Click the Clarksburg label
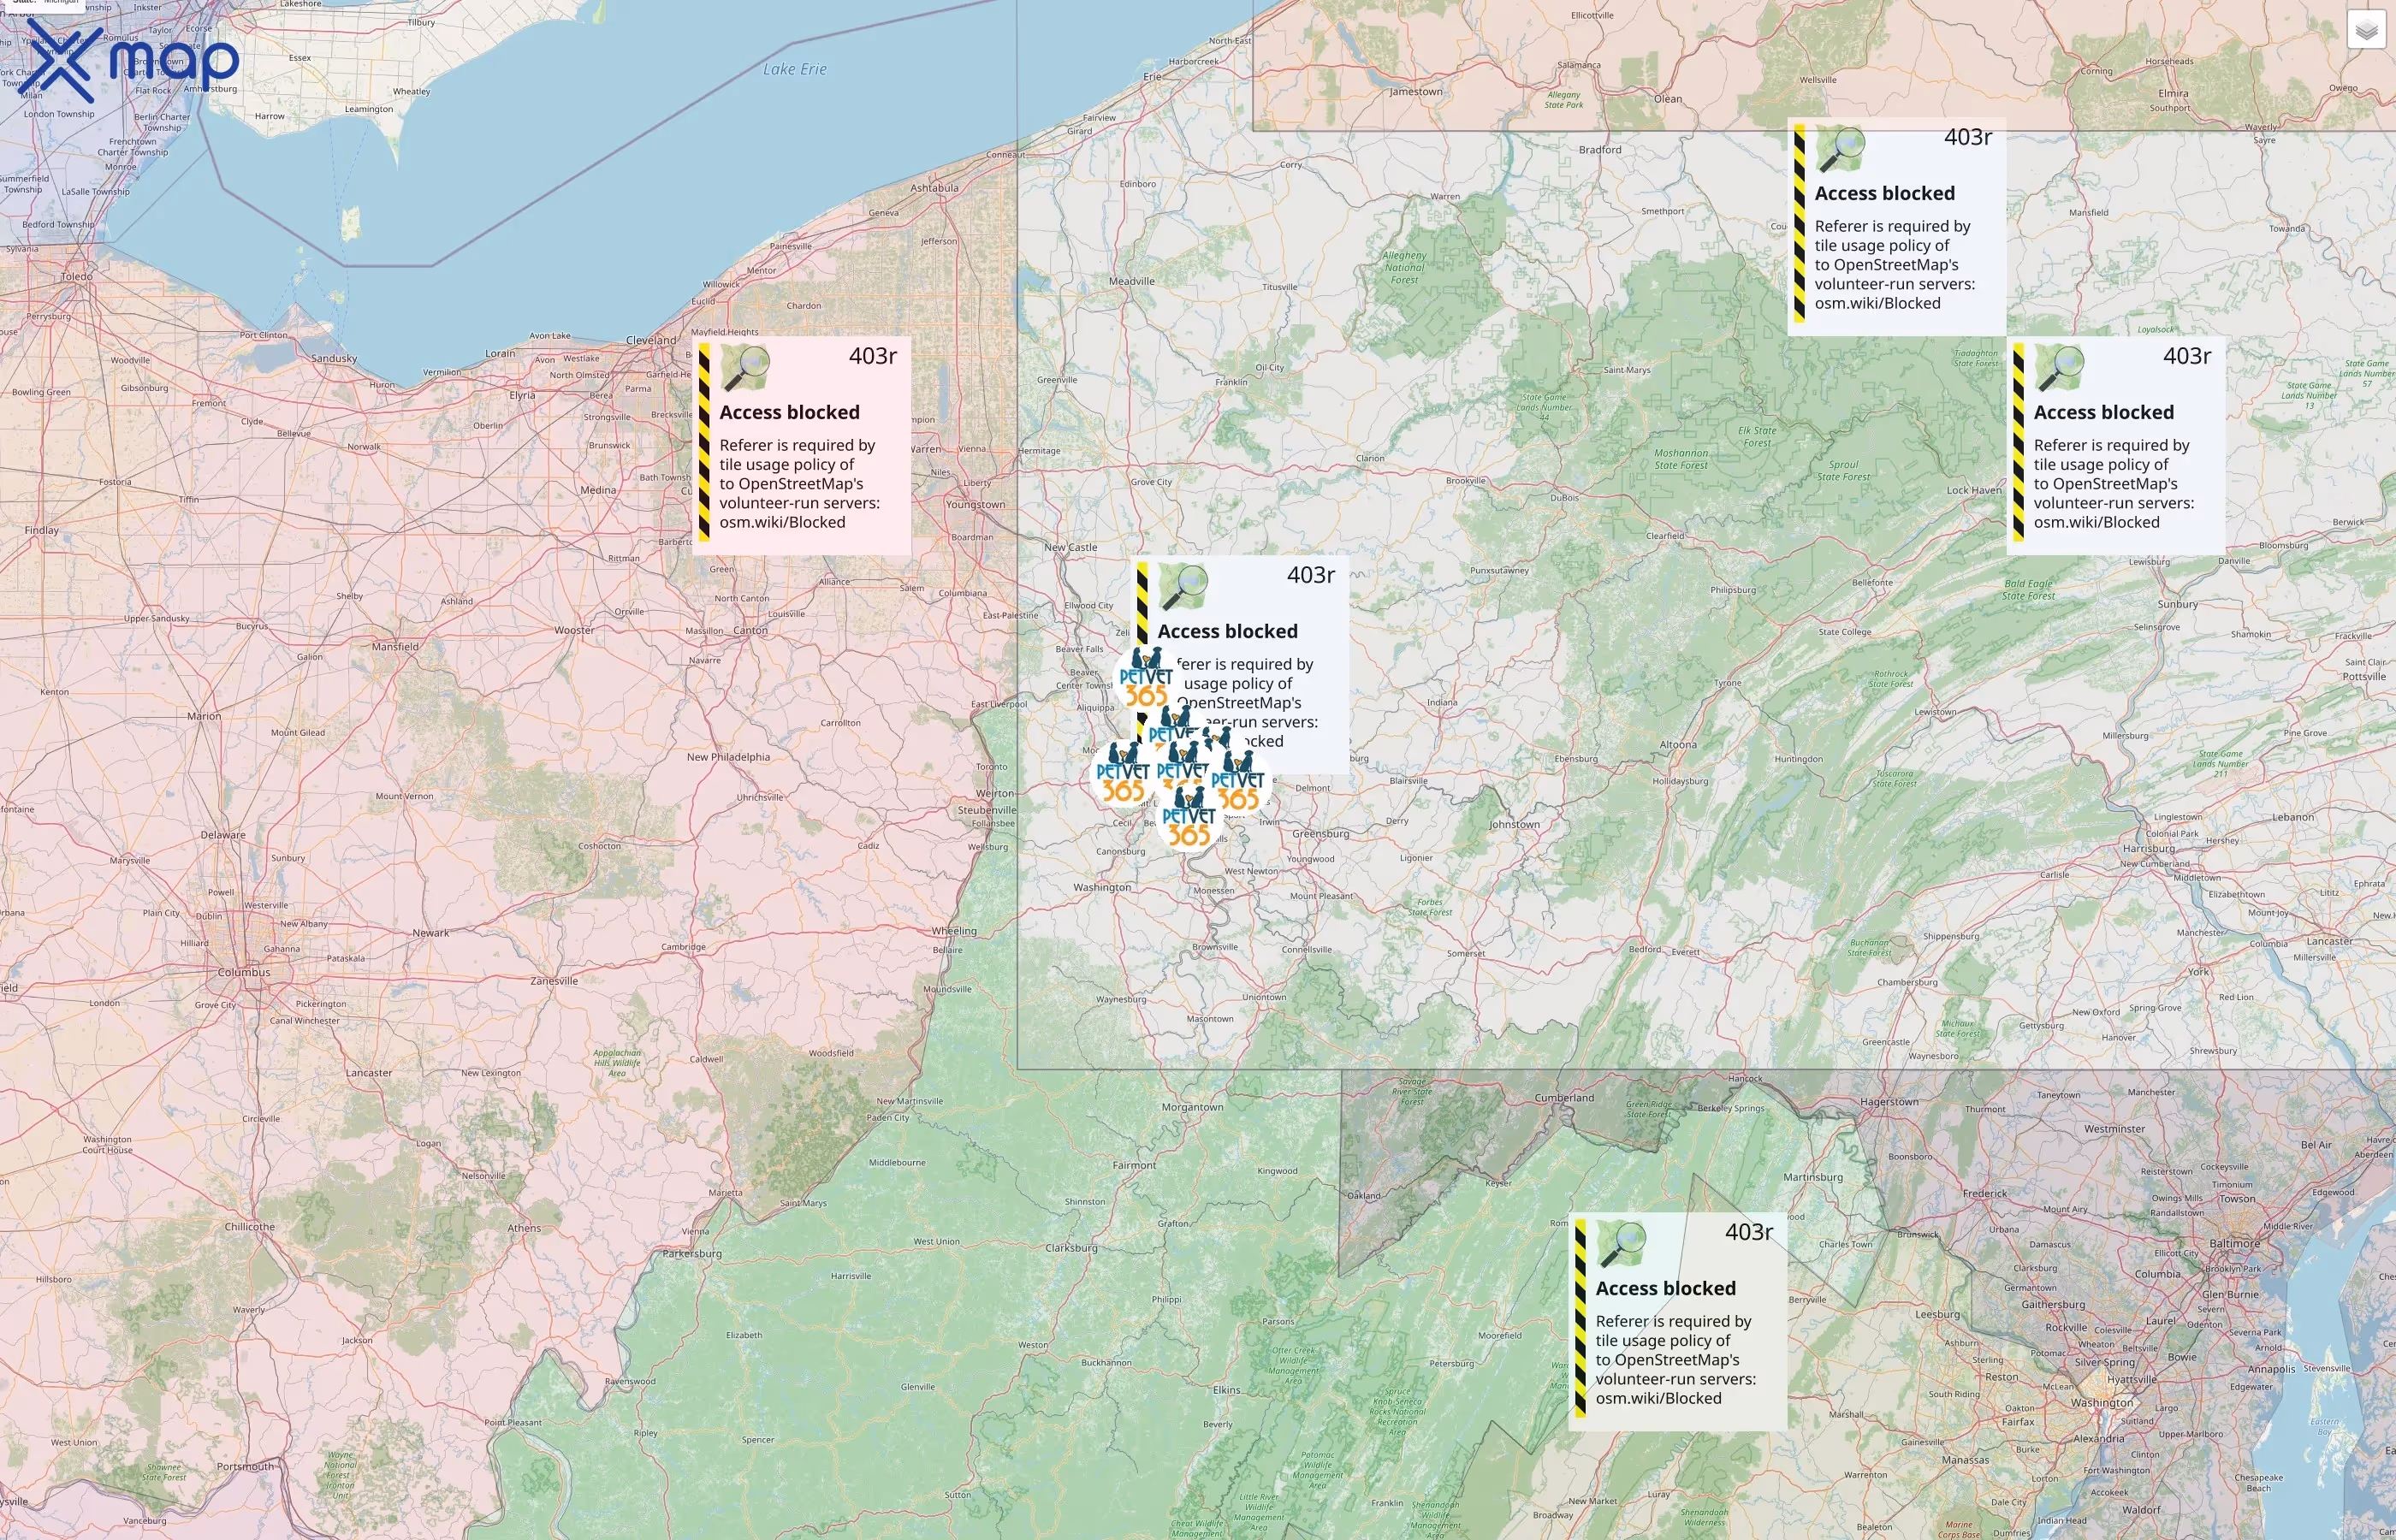This screenshot has width=2396, height=1540. click(x=1071, y=1248)
